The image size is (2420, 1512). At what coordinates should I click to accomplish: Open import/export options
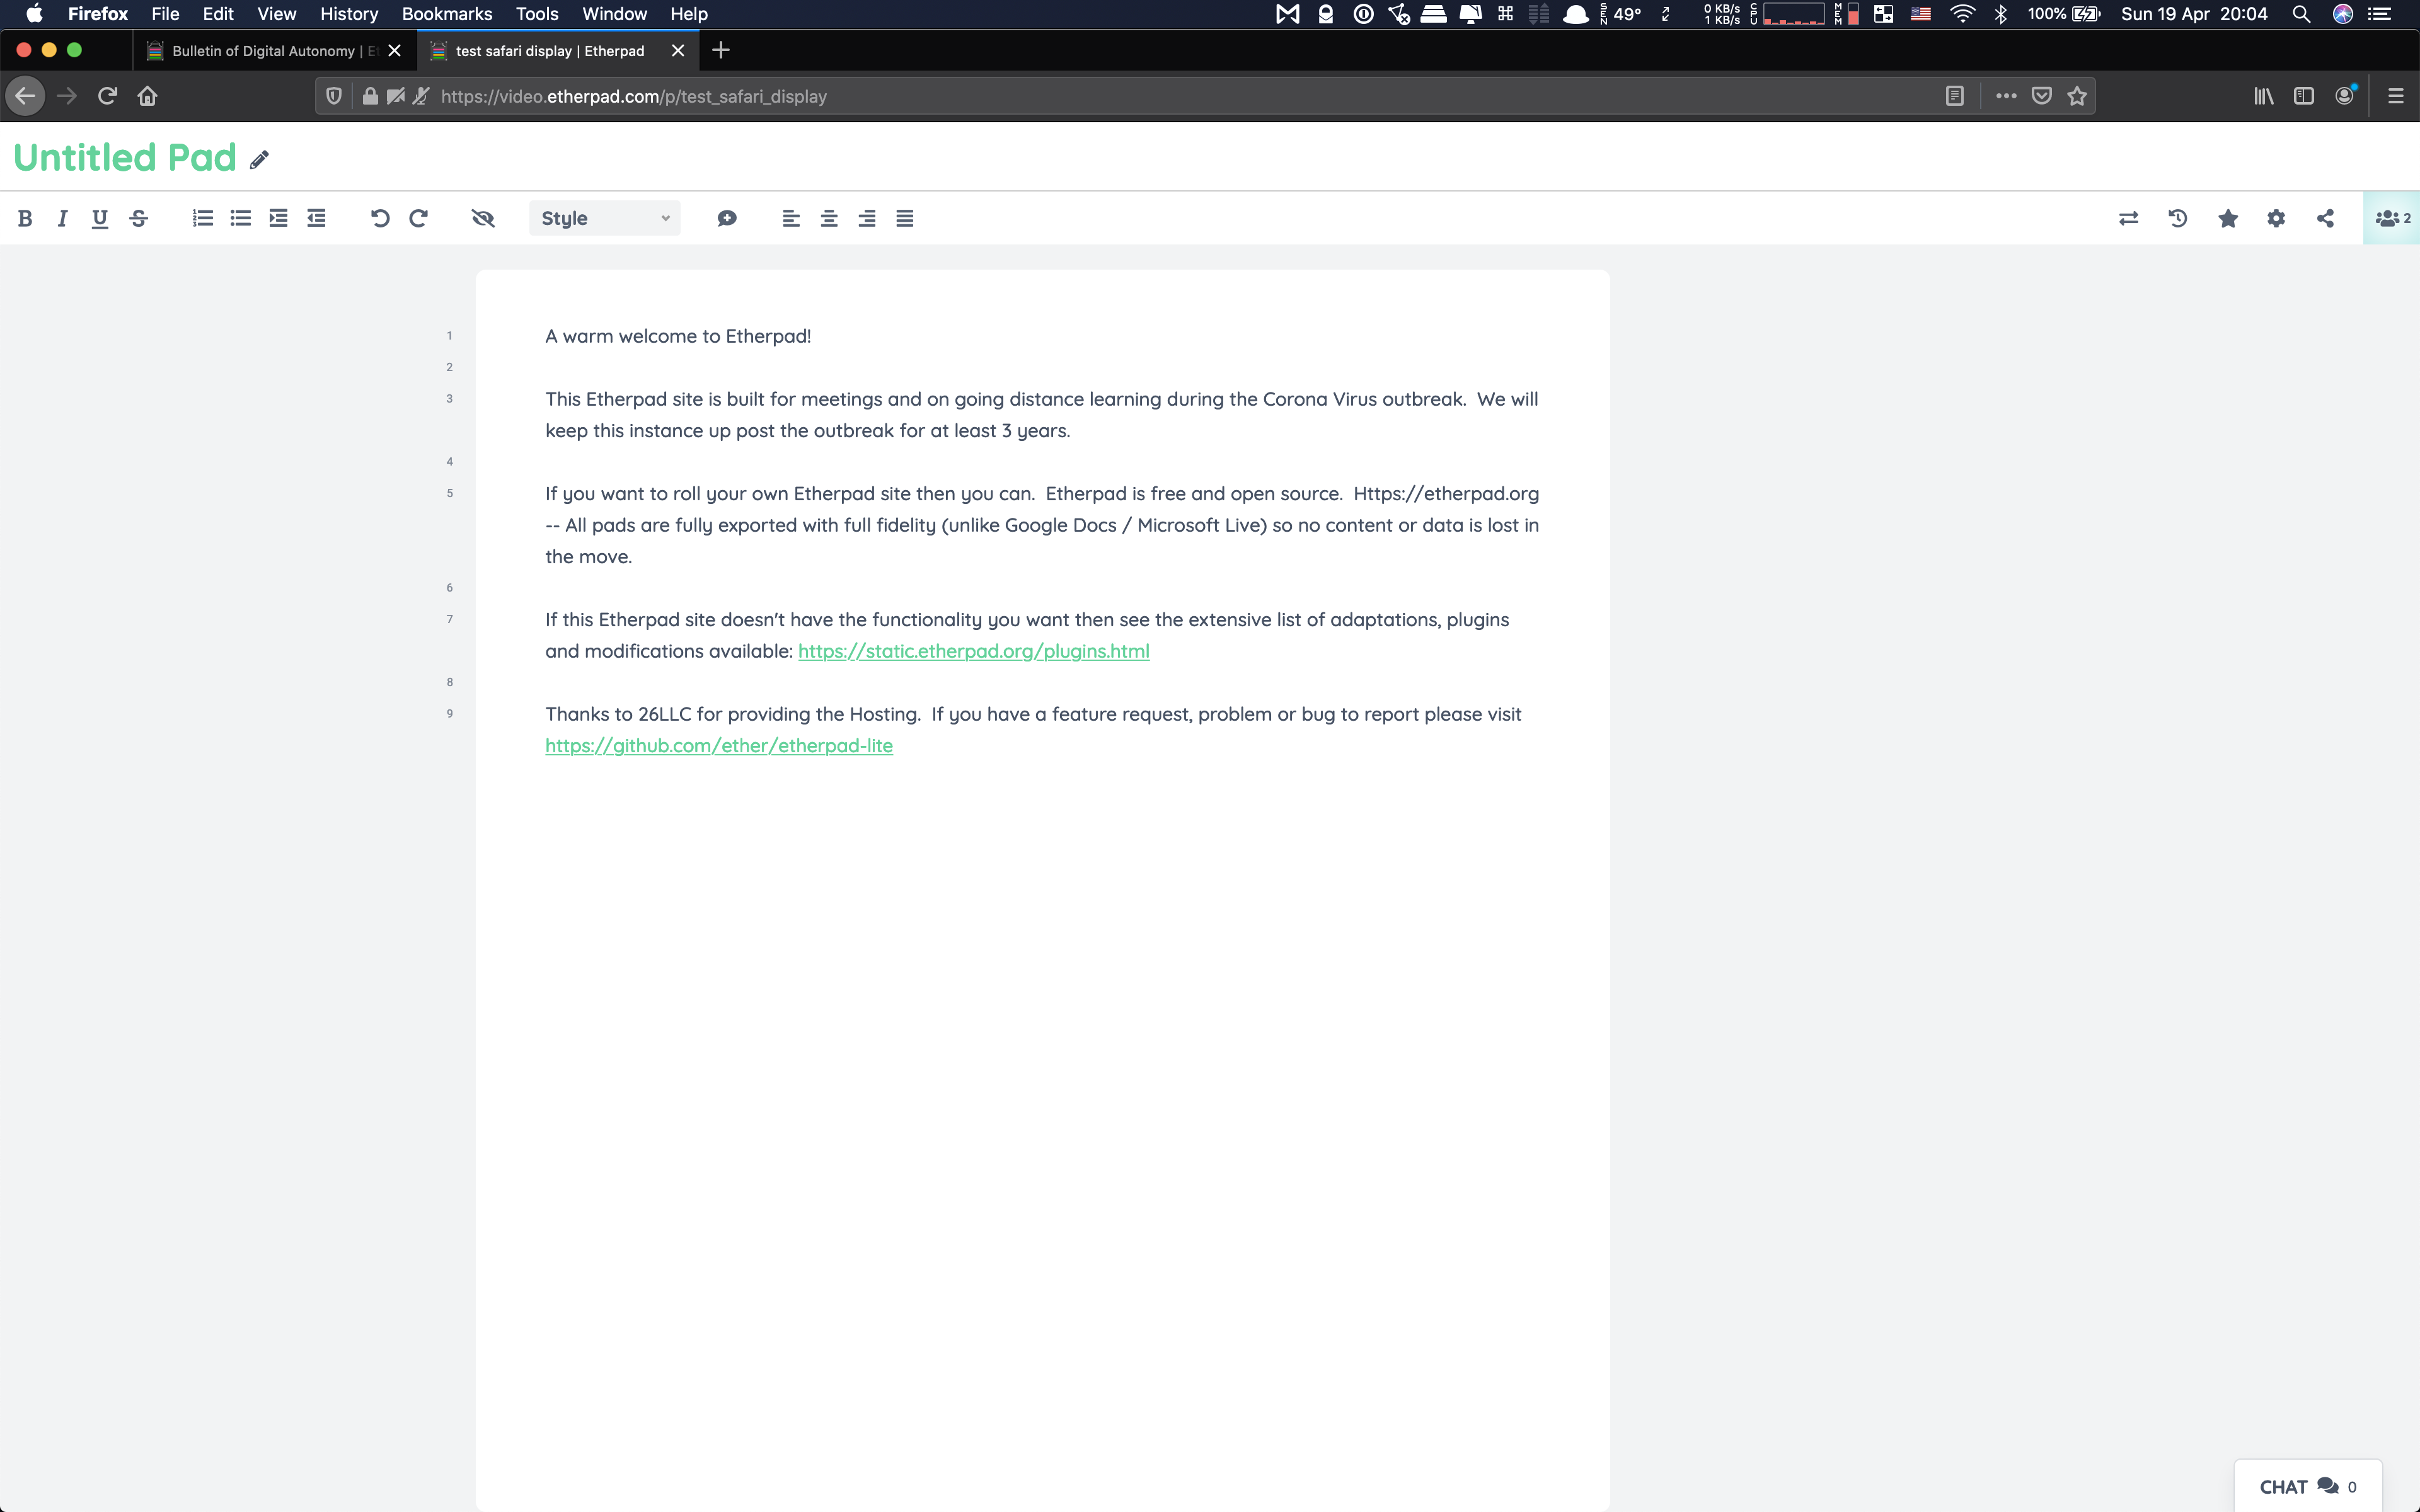click(2128, 218)
